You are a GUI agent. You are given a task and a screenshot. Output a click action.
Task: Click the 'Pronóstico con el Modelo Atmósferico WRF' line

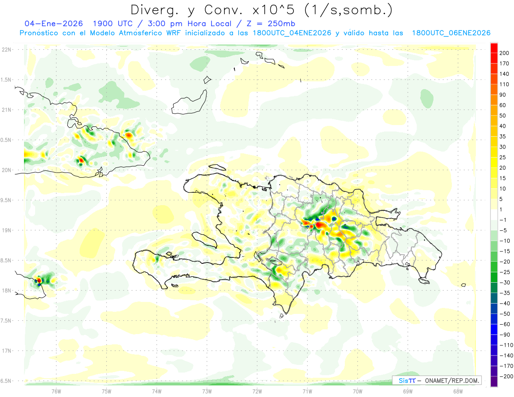pyautogui.click(x=101, y=33)
